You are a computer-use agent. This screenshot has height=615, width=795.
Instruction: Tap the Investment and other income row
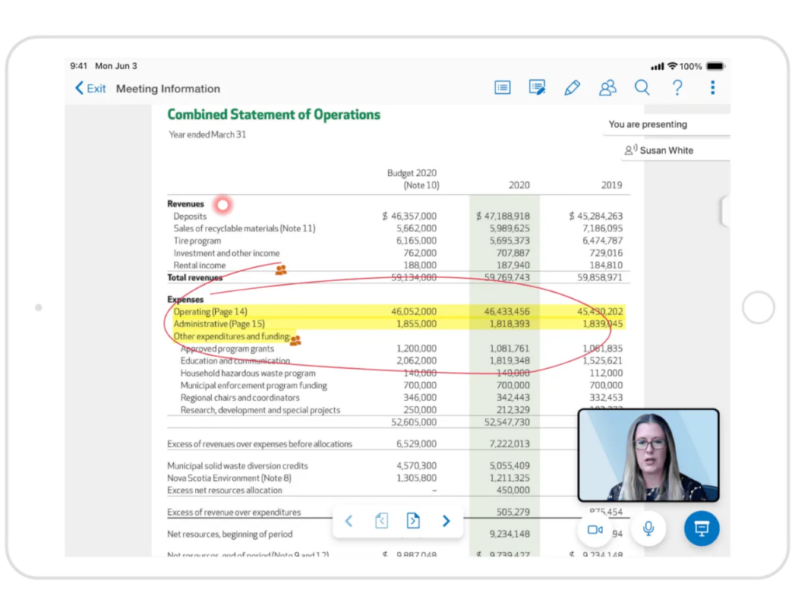click(227, 253)
